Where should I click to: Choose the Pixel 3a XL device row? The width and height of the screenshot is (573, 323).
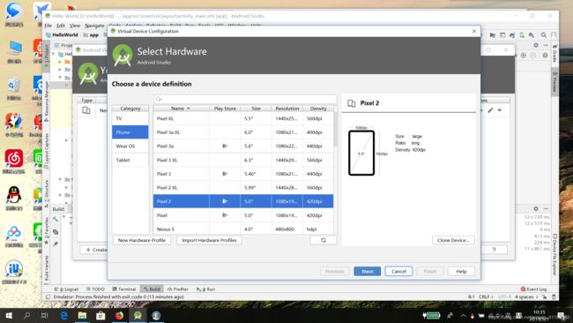(x=243, y=132)
